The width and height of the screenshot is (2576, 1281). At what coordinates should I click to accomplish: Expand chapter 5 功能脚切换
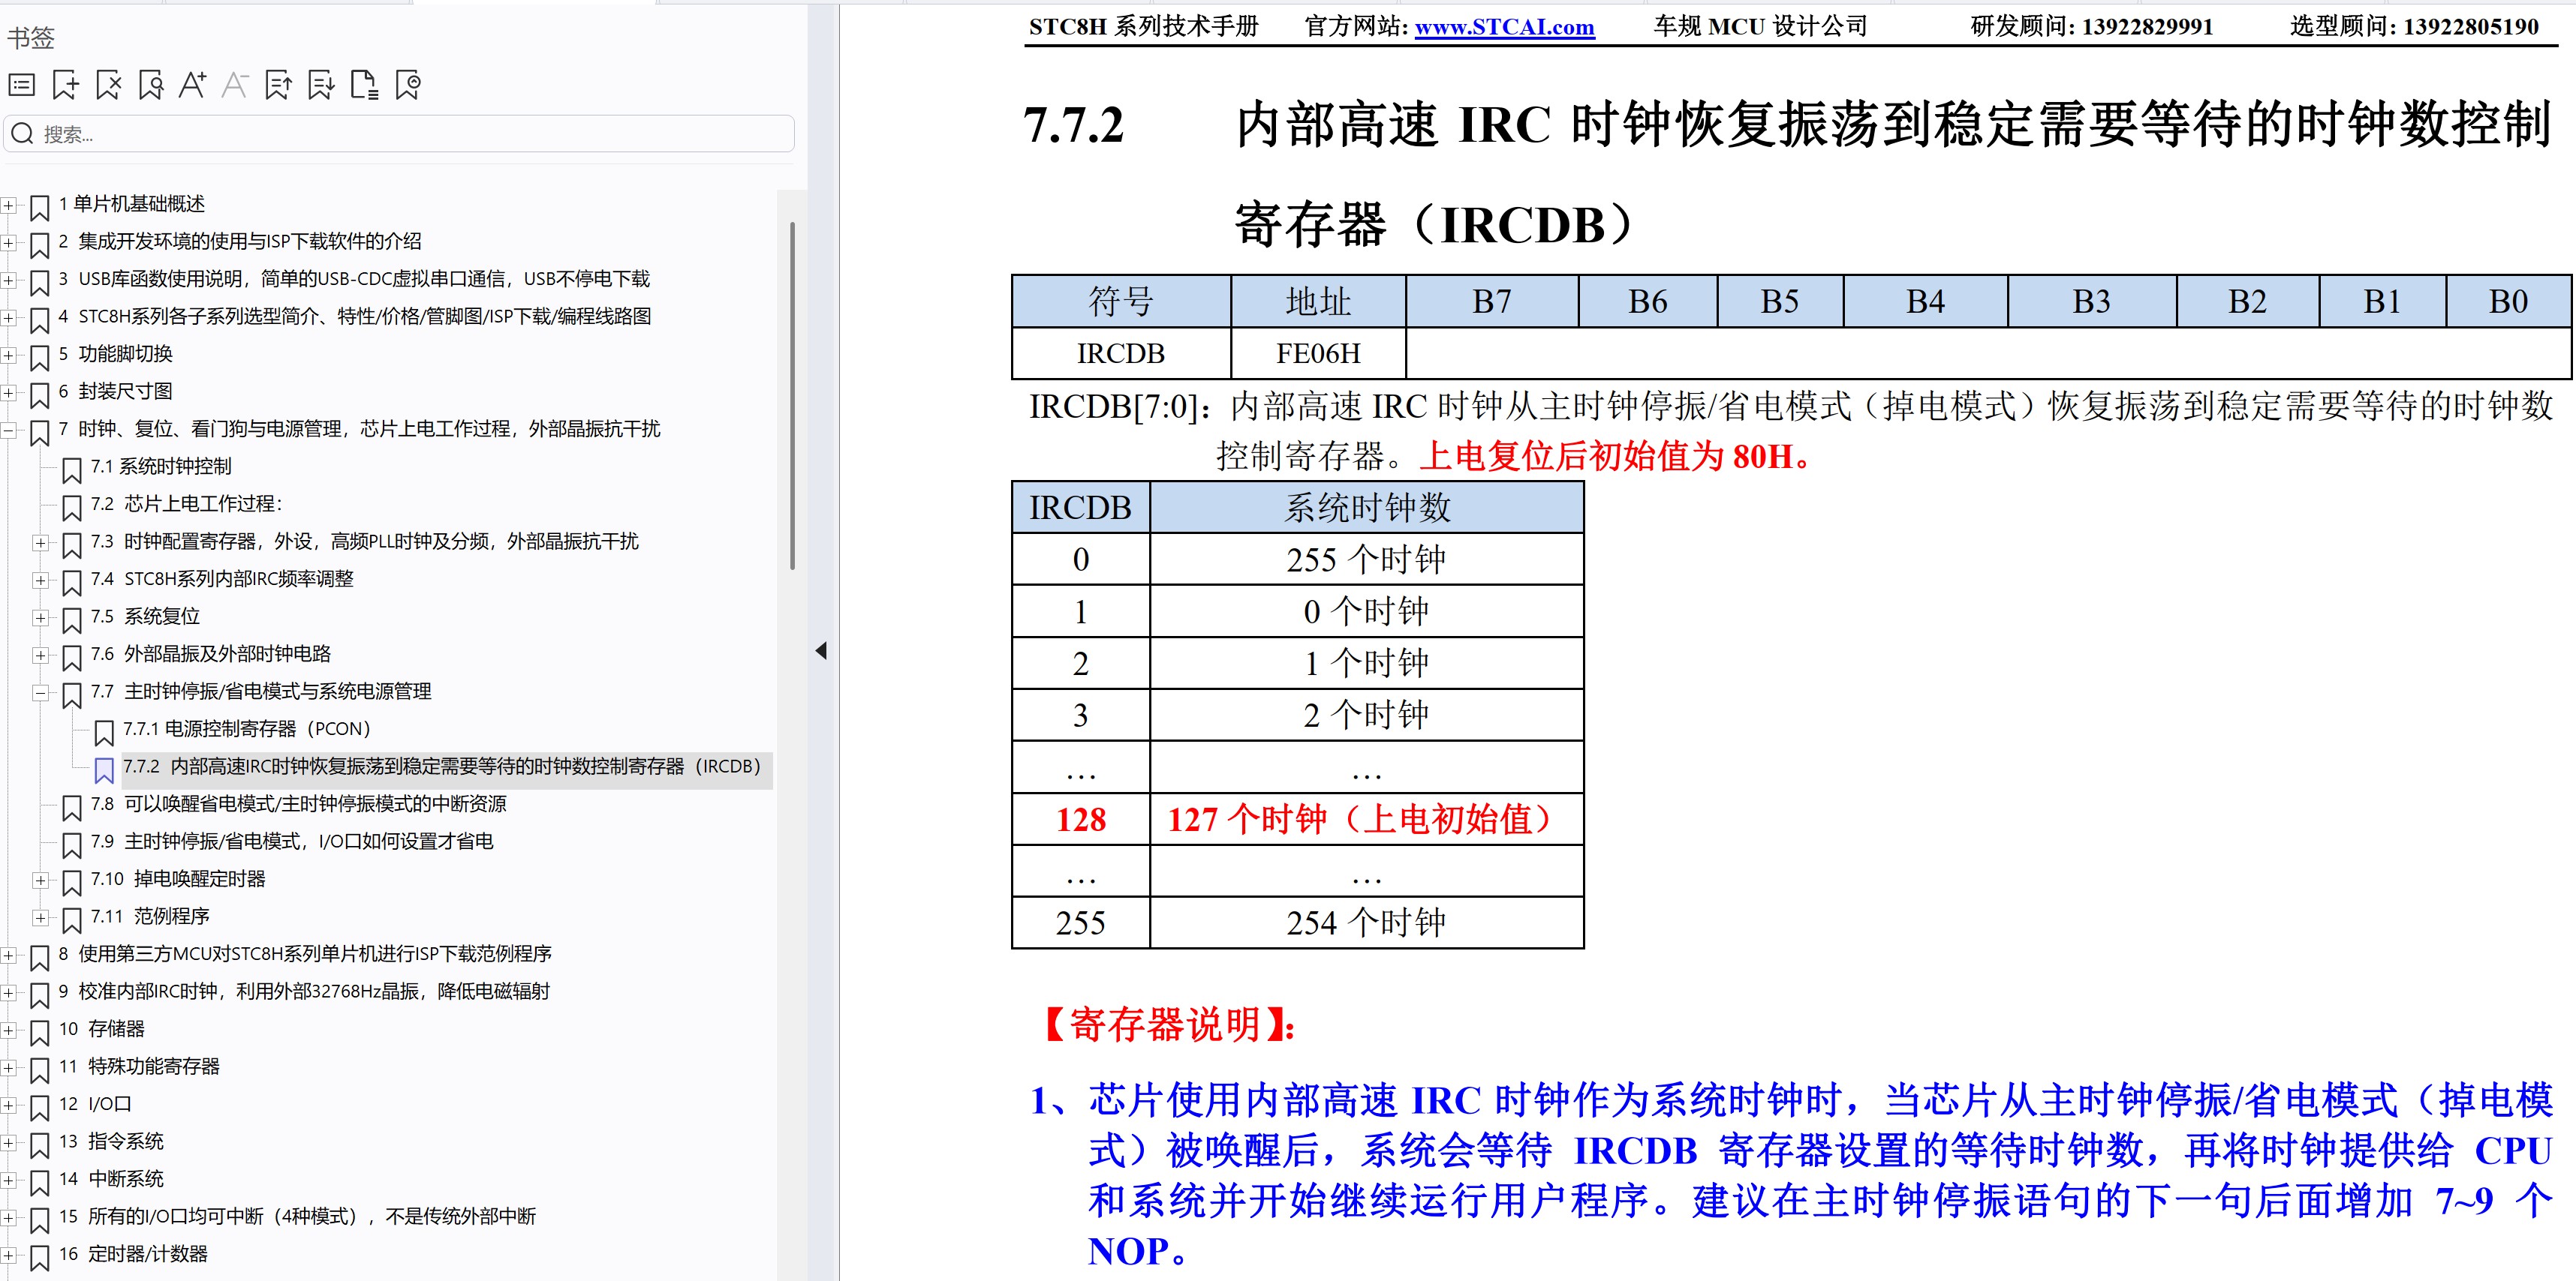point(9,355)
